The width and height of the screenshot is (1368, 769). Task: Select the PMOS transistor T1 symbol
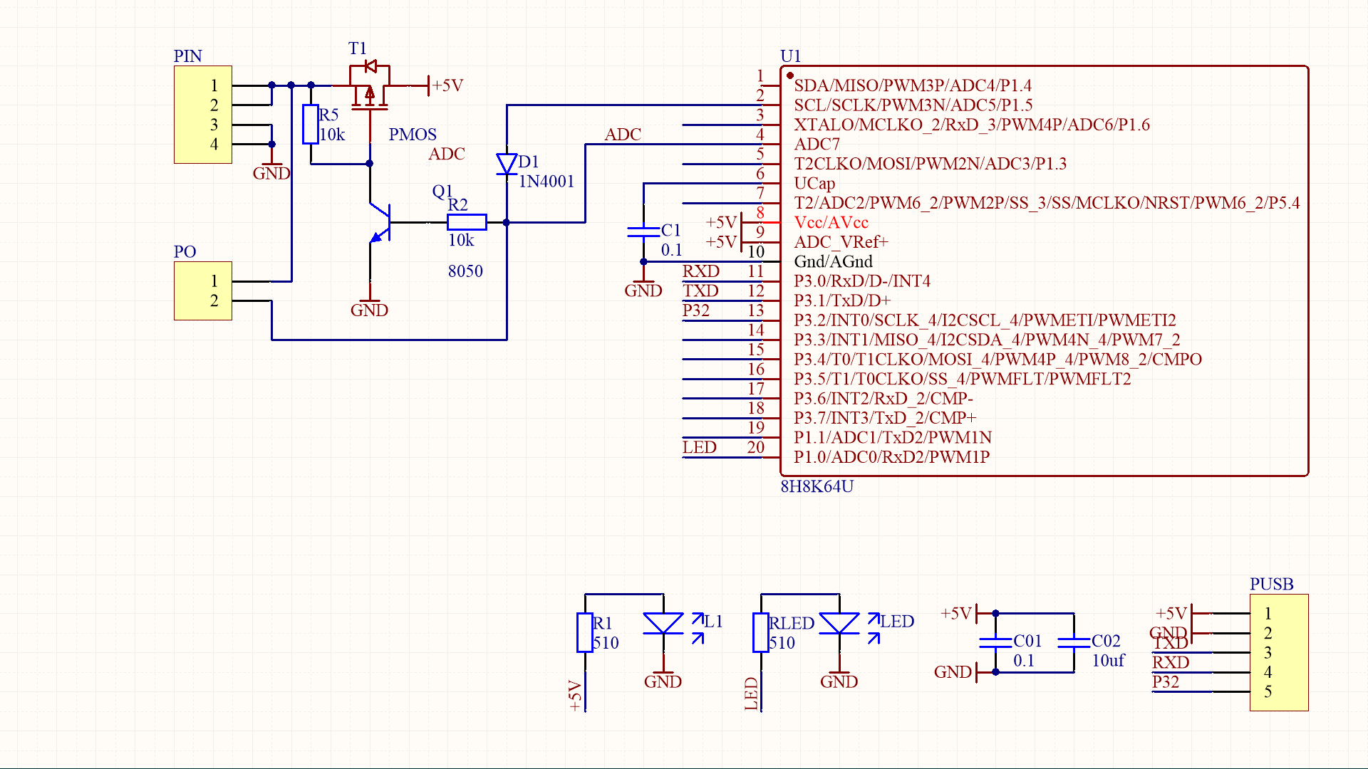pos(370,92)
